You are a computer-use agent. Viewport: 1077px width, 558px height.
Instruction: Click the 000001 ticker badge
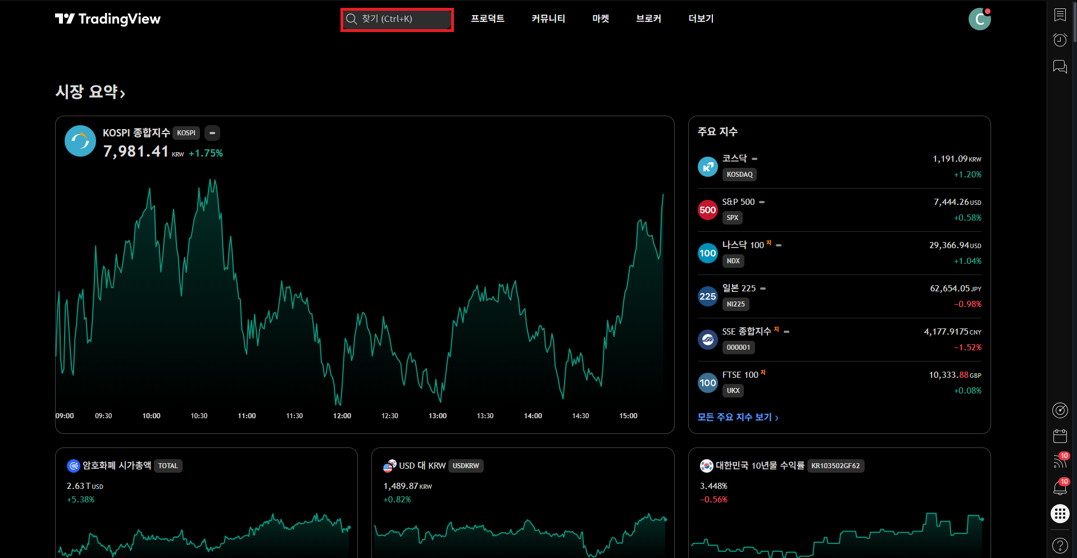click(738, 347)
